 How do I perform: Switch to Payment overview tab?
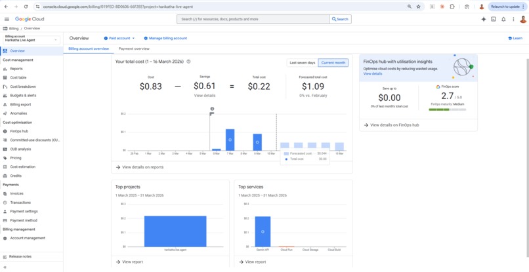134,49
